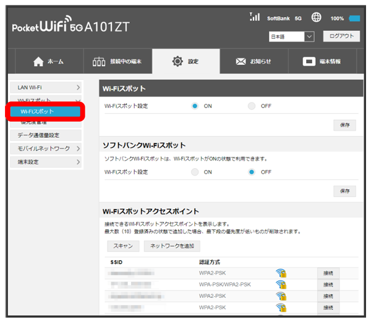Click the ログアウト button
Viewport: 371px width, 322px height.
(x=341, y=36)
